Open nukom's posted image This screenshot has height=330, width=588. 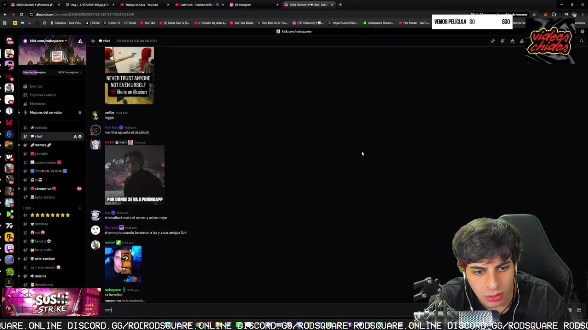coord(123,264)
